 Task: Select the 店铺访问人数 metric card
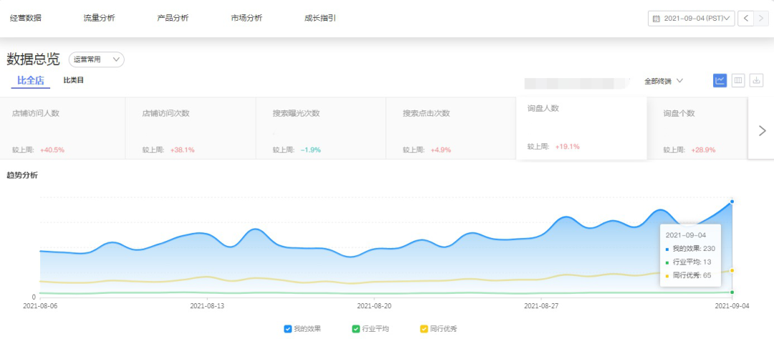[62, 128]
